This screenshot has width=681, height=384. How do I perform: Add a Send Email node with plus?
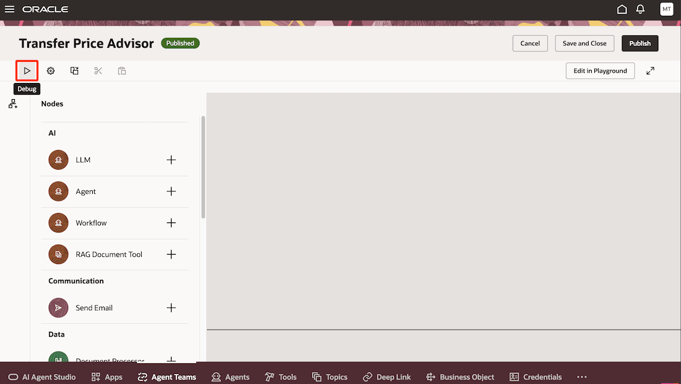coord(171,308)
